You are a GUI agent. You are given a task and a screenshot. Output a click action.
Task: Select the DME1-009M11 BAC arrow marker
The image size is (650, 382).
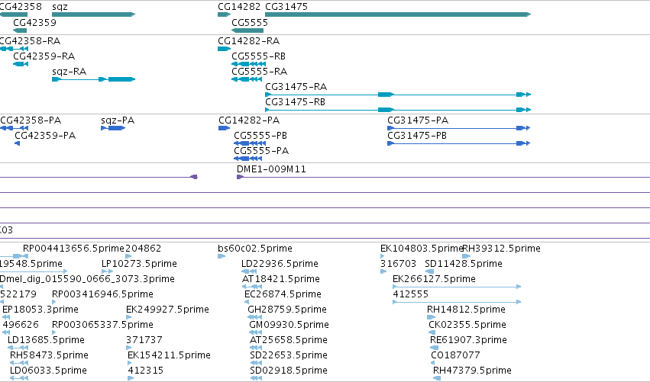click(x=240, y=177)
